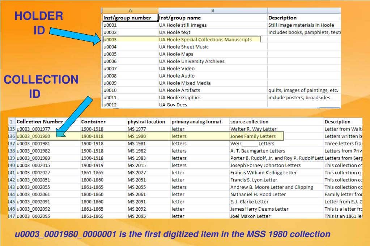Select row header 140 in collection sheet
The width and height of the screenshot is (370, 246).
point(12,165)
